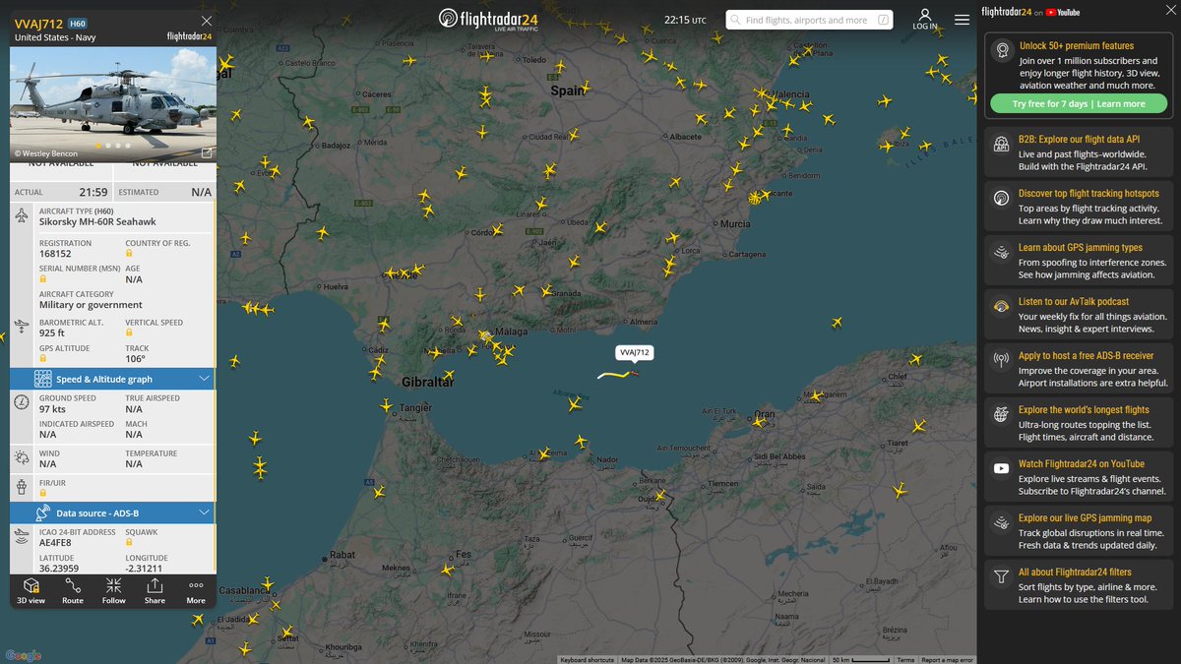Click the ADS-B receiver antenna icon
This screenshot has width=1181, height=664.
[x=1001, y=360]
